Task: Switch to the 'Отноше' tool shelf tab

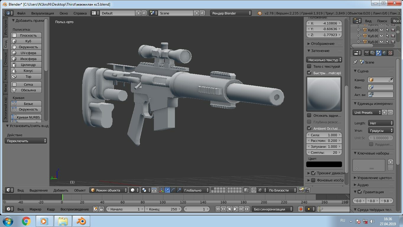Action: point(6,58)
